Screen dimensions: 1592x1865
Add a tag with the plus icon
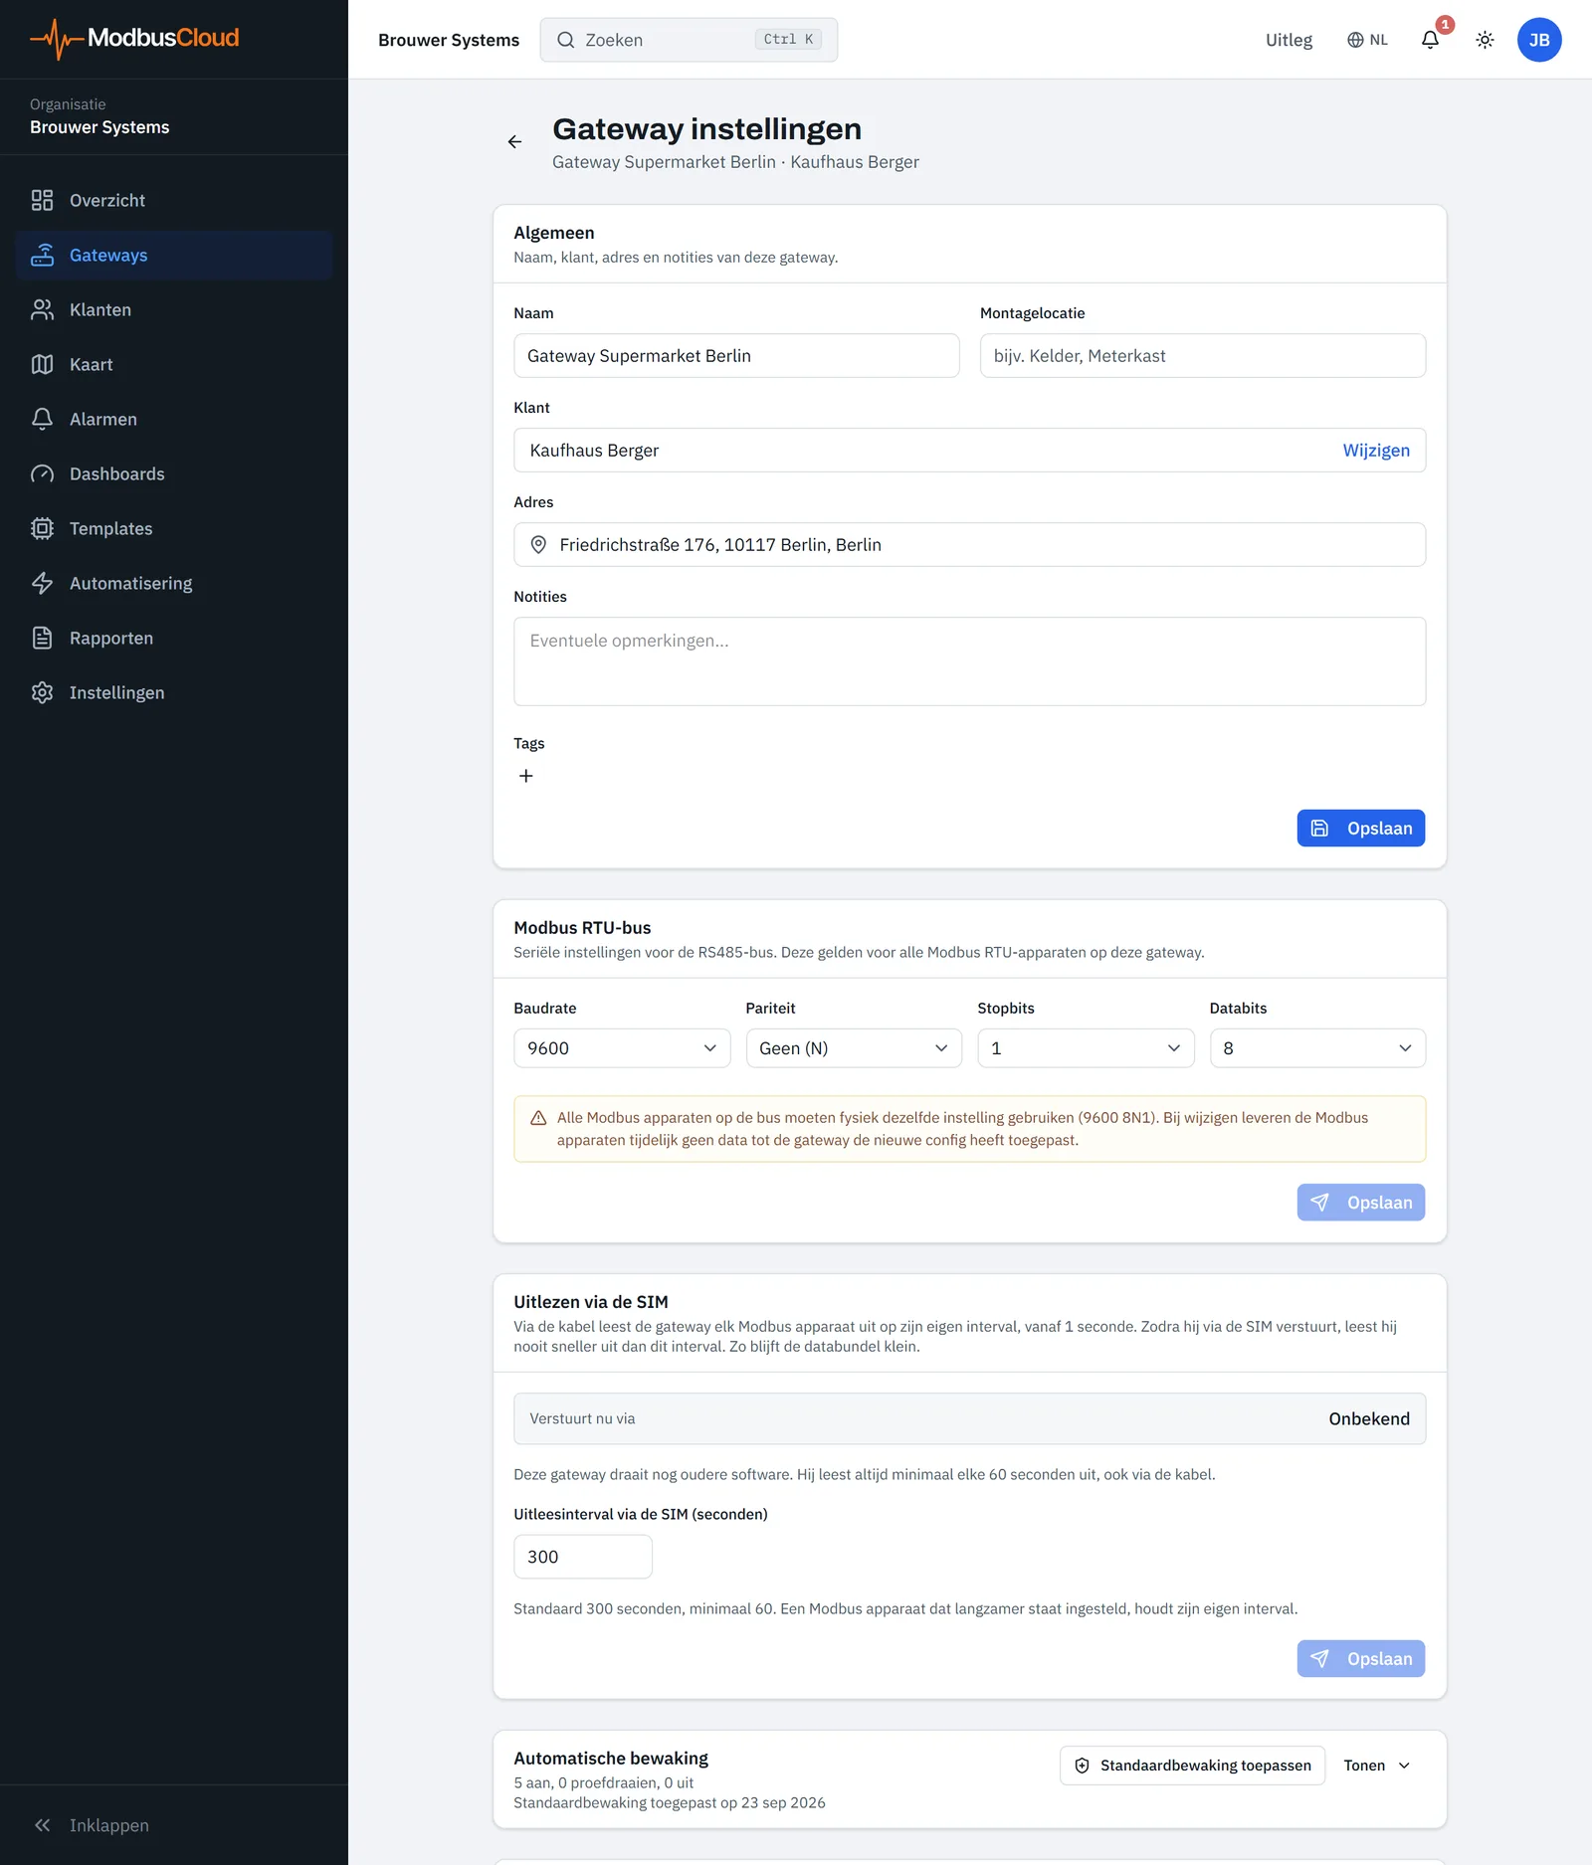526,776
